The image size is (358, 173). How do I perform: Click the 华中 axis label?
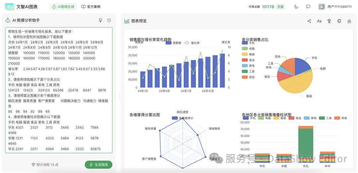click(328, 166)
